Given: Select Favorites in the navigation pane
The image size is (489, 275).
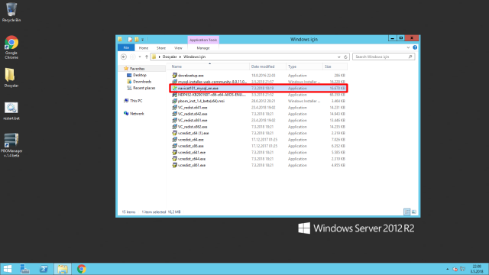Looking at the screenshot, I should [137, 69].
